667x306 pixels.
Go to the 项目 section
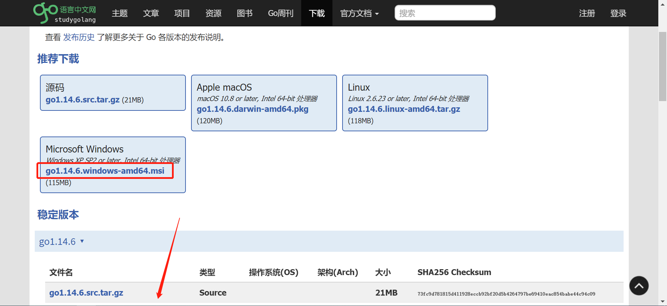(x=182, y=13)
